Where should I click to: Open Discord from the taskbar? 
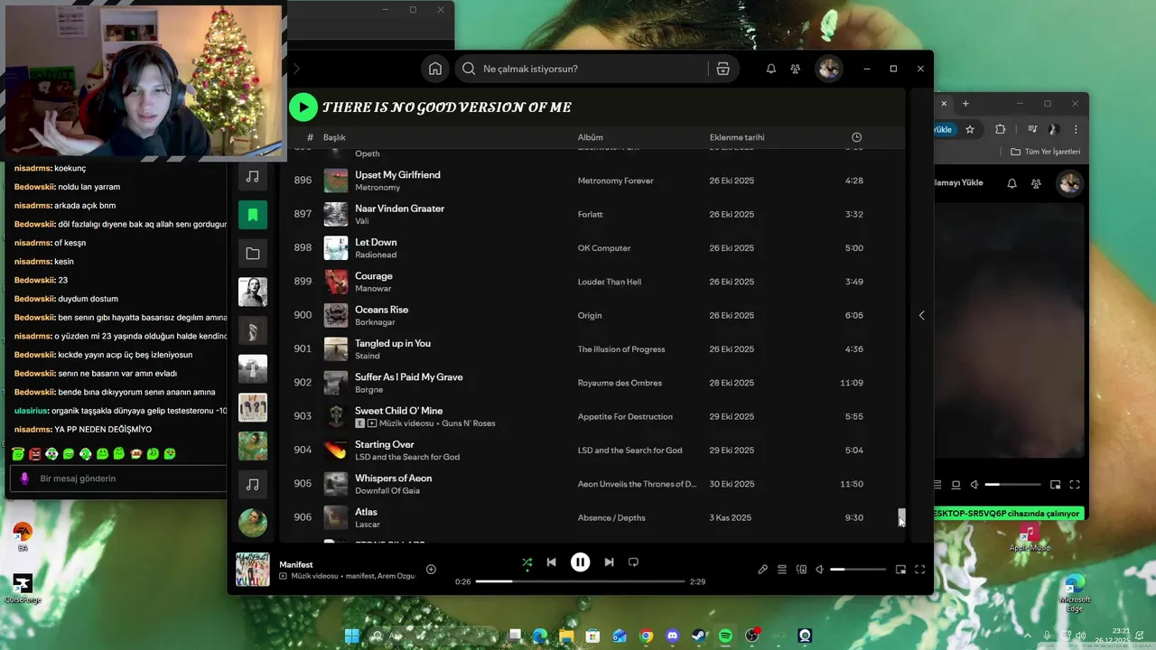click(672, 636)
